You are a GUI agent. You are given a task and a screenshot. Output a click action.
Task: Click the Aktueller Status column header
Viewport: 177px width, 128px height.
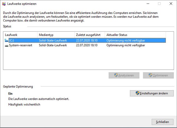[x=135, y=35]
